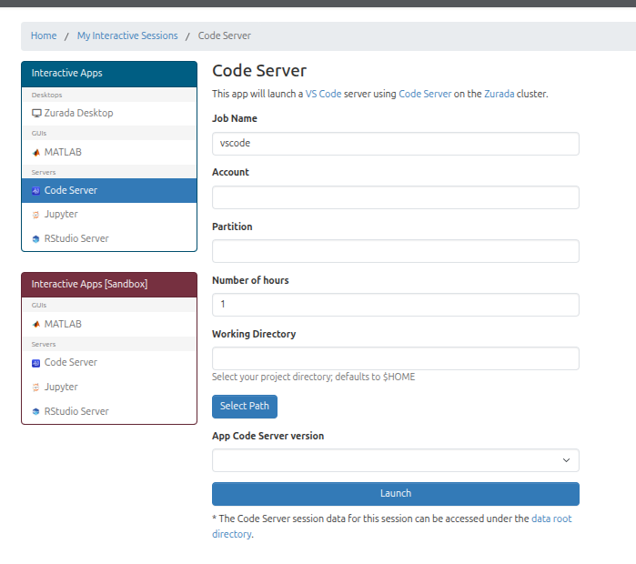
Task: Click the Sandbox RStudio Server icon
Action: [x=36, y=411]
